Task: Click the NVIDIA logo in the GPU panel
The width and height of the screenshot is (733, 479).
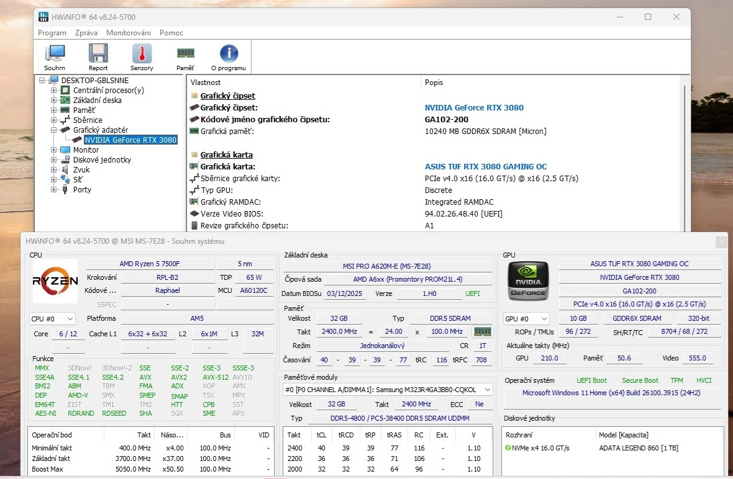Action: [527, 280]
